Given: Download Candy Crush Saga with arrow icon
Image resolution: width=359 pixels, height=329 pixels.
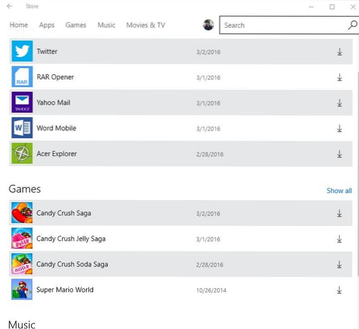Looking at the screenshot, I should click(339, 213).
